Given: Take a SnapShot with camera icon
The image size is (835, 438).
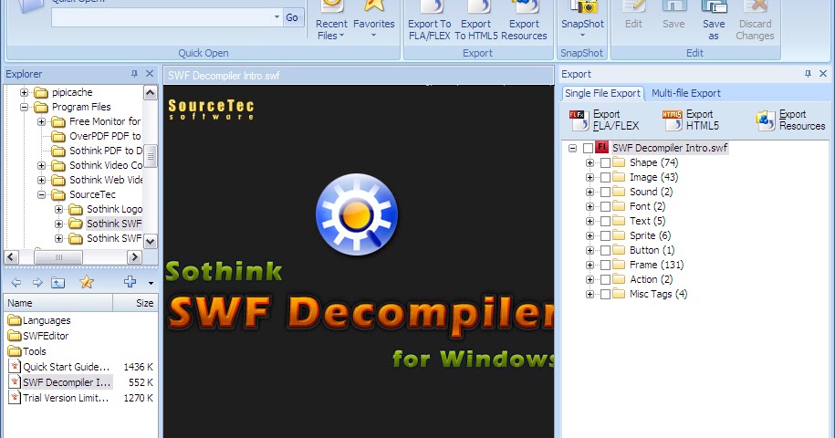Looking at the screenshot, I should pyautogui.click(x=582, y=21).
